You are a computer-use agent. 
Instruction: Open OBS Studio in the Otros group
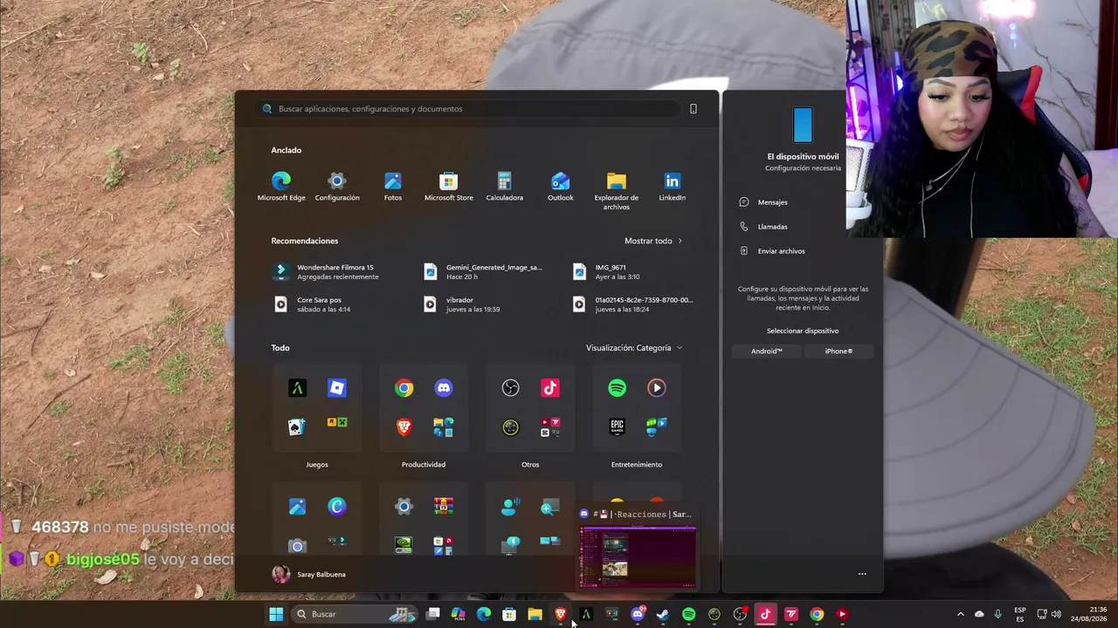(x=510, y=388)
